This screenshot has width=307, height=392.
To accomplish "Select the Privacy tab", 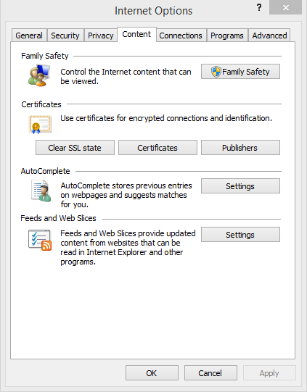I will (101, 36).
